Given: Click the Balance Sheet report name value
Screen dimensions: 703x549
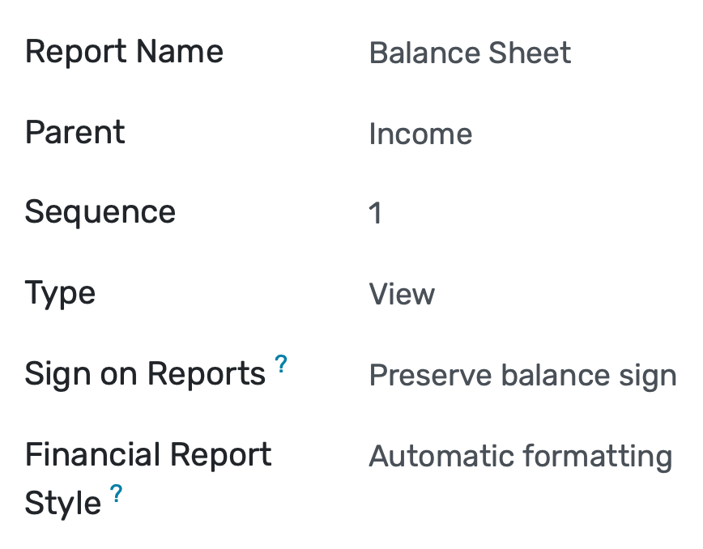Looking at the screenshot, I should pos(470,53).
